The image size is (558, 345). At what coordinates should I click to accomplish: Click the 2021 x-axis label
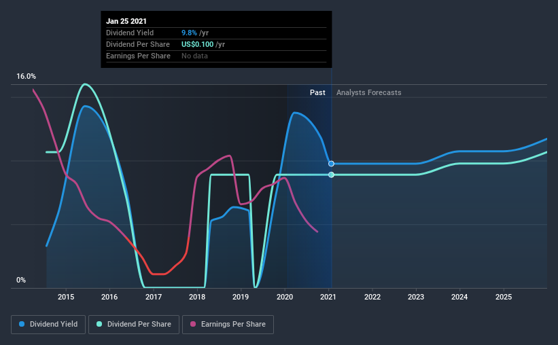coord(328,297)
